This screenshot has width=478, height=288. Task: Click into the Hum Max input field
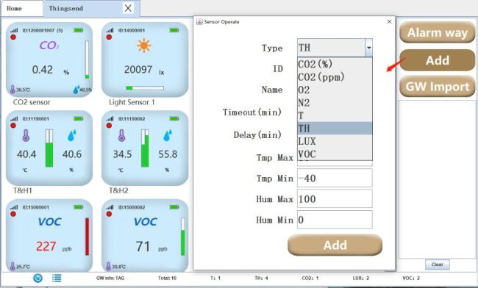coord(335,199)
